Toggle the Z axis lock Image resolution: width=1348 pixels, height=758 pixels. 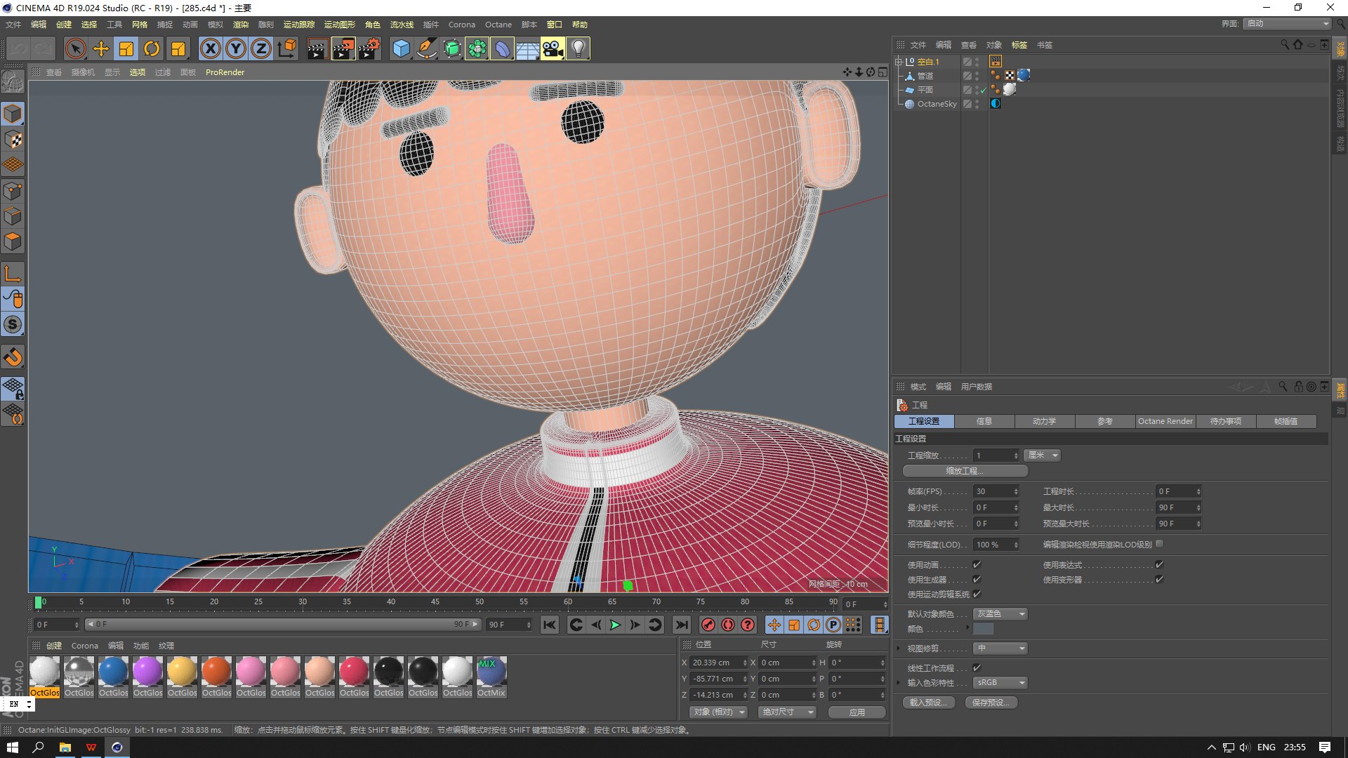261,48
